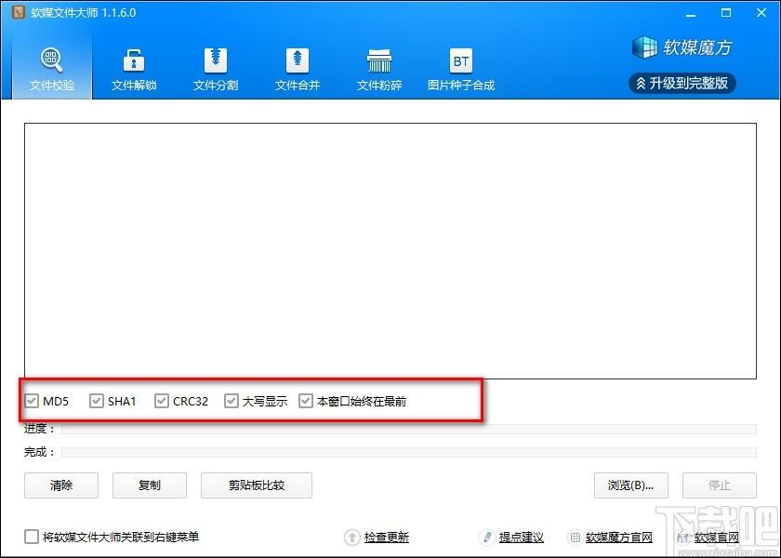
Task: Click the 检查更新 update arrow icon
Action: (352, 538)
